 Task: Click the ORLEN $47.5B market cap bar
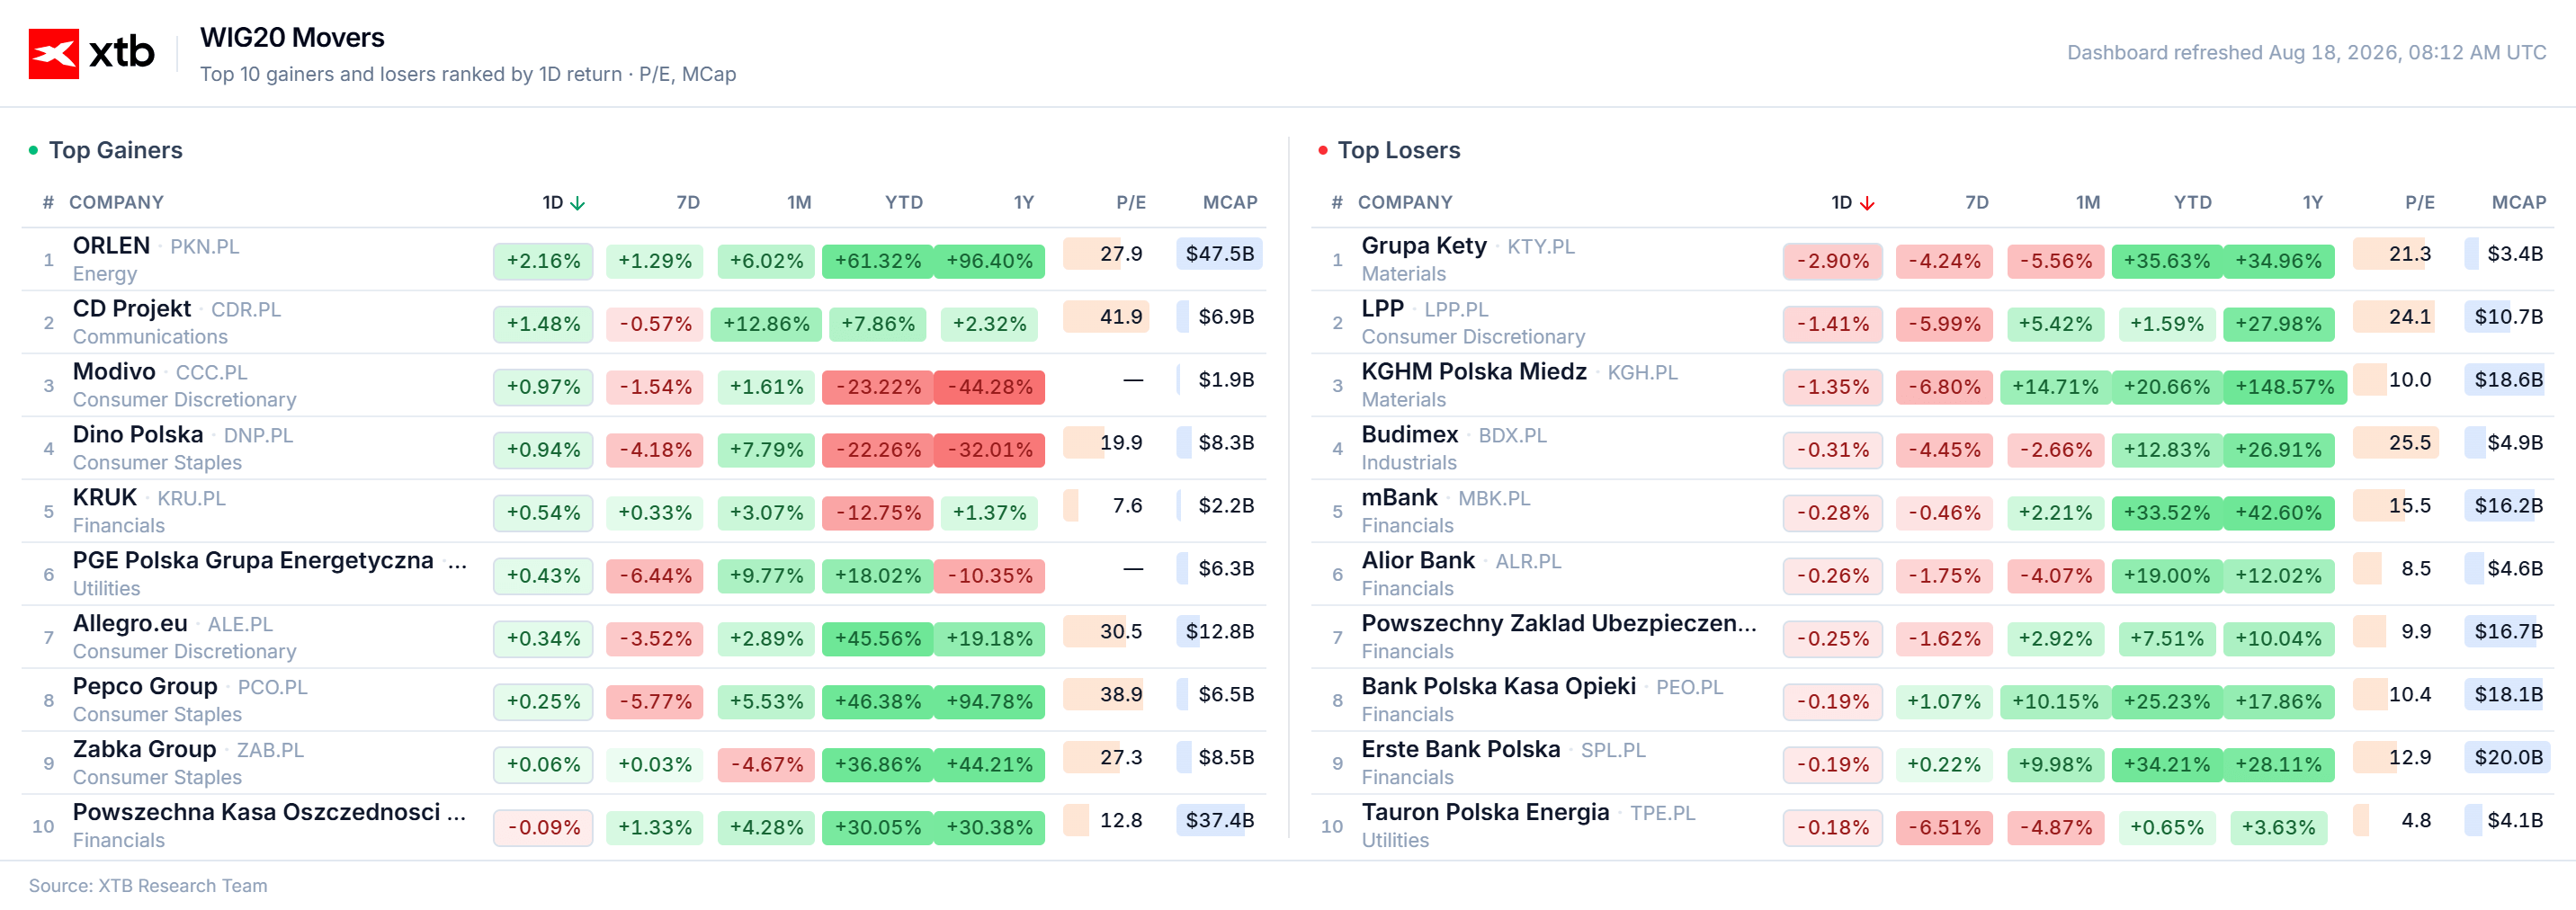(1219, 254)
